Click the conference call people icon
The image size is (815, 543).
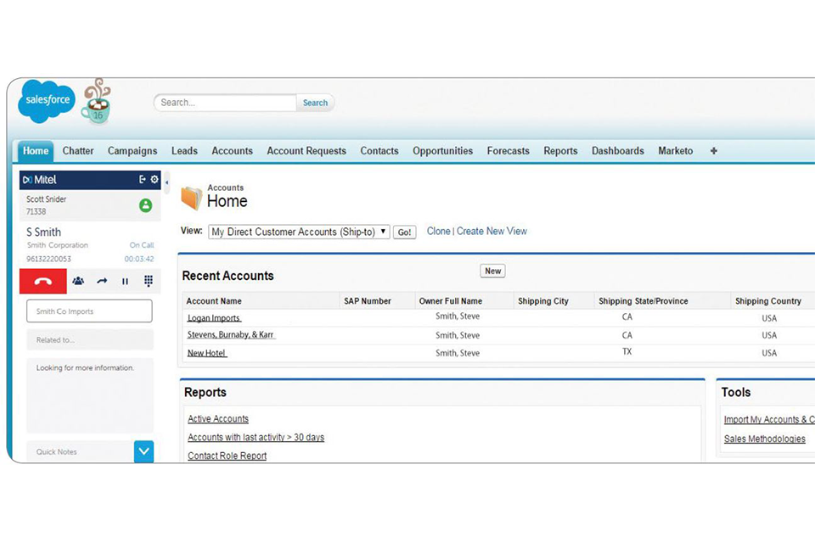click(x=78, y=281)
